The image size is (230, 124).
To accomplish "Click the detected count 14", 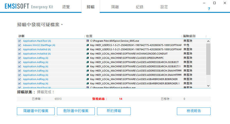I will click(120, 99).
